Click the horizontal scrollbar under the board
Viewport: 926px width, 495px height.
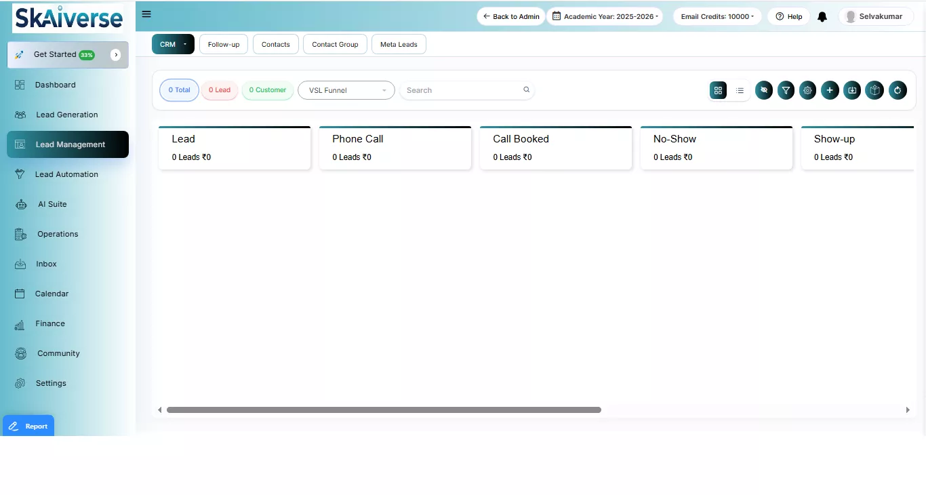click(384, 410)
